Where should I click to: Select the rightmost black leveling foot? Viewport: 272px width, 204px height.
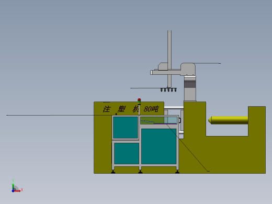click(x=177, y=172)
